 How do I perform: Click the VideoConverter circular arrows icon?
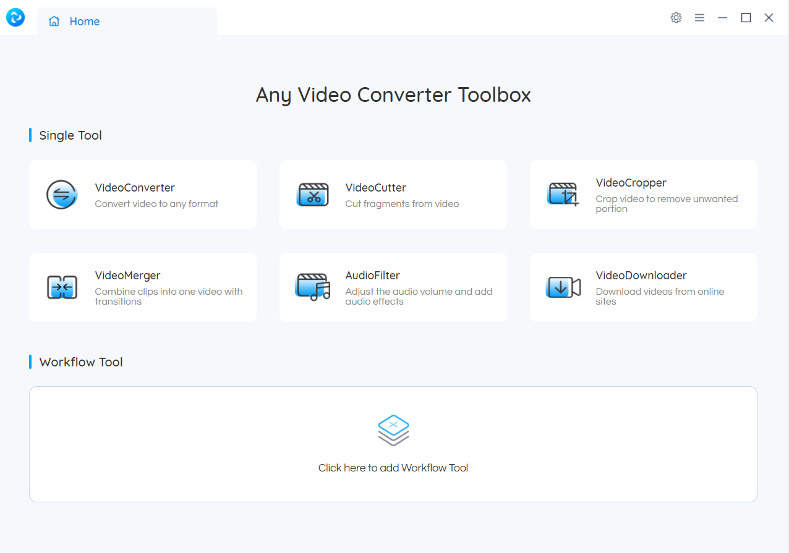(62, 195)
